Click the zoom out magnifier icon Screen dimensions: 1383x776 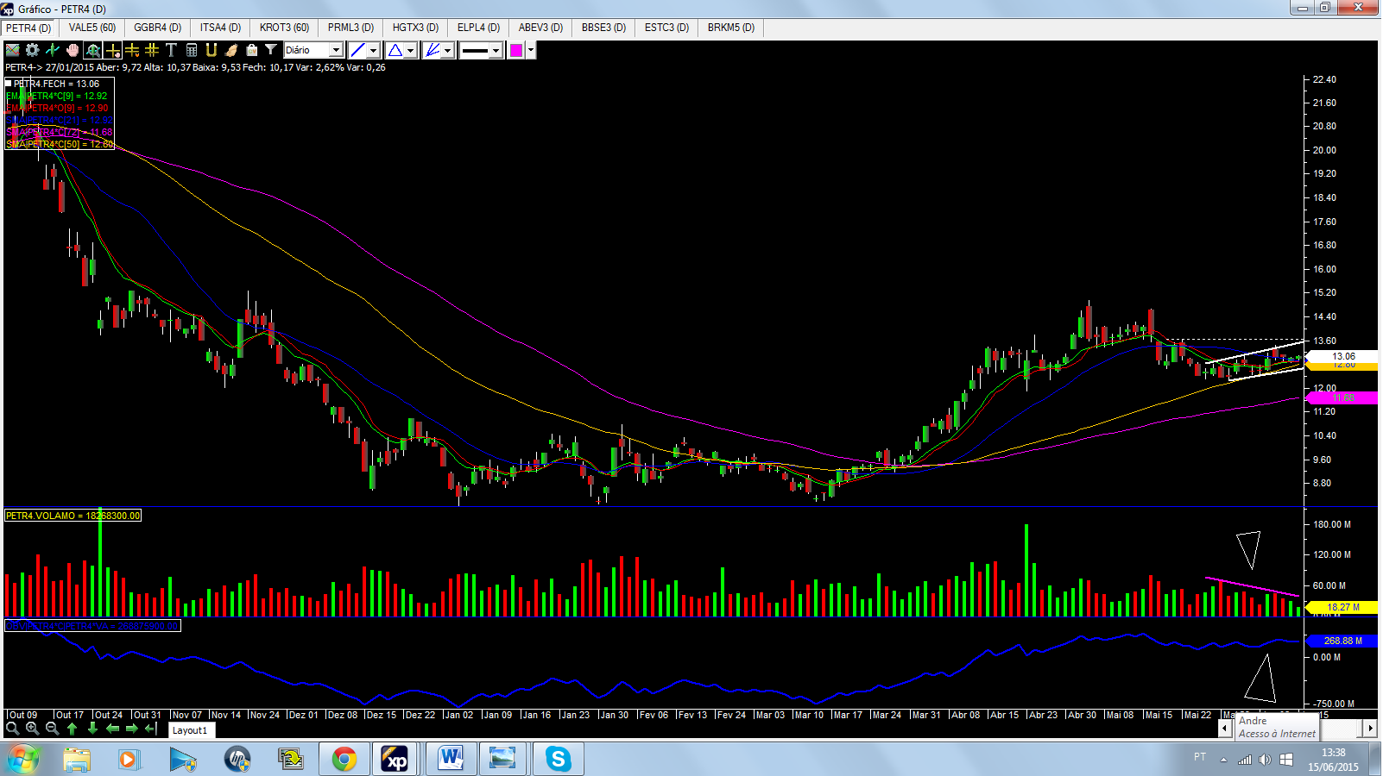(53, 729)
